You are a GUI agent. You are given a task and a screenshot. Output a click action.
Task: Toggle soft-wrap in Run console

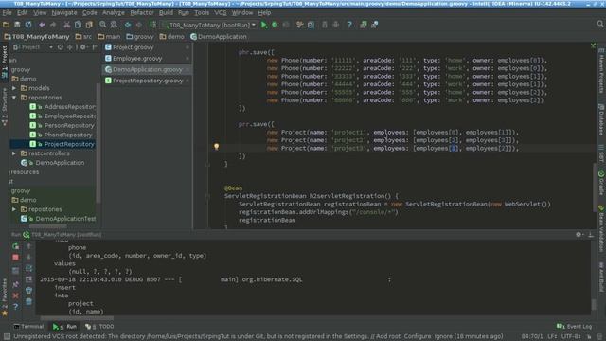[x=28, y=268]
